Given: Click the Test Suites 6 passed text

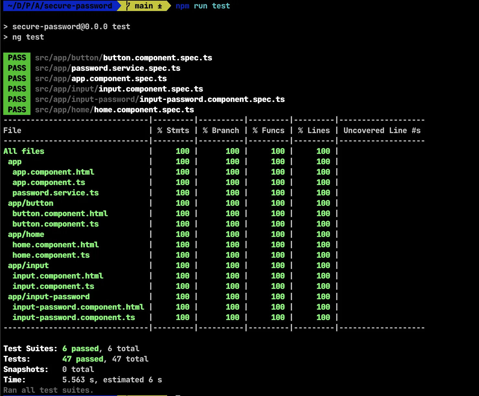Looking at the screenshot, I should click(x=80, y=349).
